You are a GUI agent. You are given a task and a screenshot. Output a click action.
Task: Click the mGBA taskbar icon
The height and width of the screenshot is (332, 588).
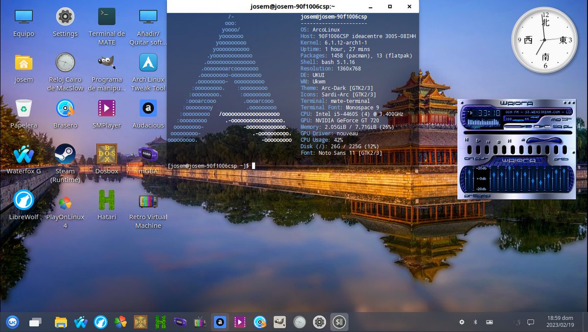pos(180,322)
